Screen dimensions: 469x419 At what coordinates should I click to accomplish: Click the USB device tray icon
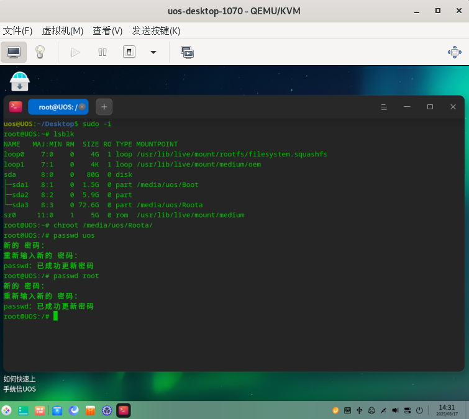[x=360, y=411]
